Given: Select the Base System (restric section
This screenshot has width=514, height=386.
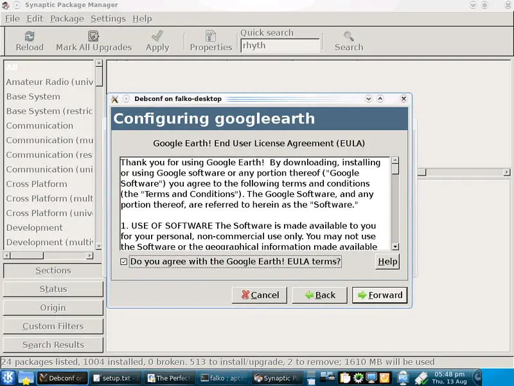Looking at the screenshot, I should (49, 111).
